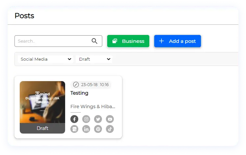Click the Google Business storefront icon
The height and width of the screenshot is (155, 246).
[74, 129]
